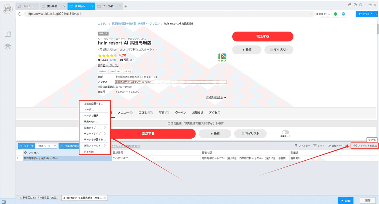This screenshot has width=379, height=204.
Task: Click the map icon on shop page
Action: click(x=222, y=57)
